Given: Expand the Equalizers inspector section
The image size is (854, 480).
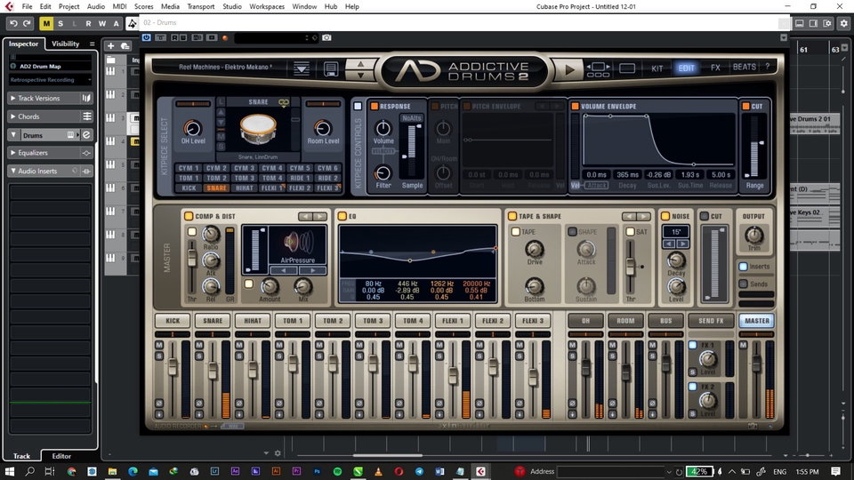Looking at the screenshot, I should click(x=12, y=153).
